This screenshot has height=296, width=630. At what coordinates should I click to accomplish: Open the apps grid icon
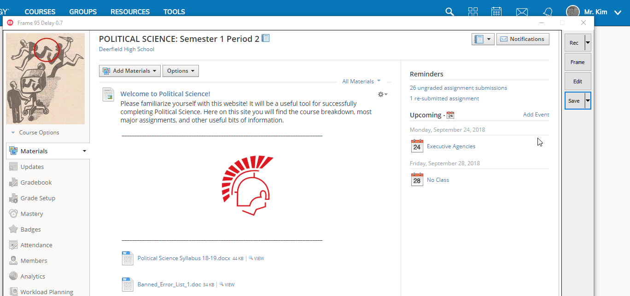pos(473,12)
